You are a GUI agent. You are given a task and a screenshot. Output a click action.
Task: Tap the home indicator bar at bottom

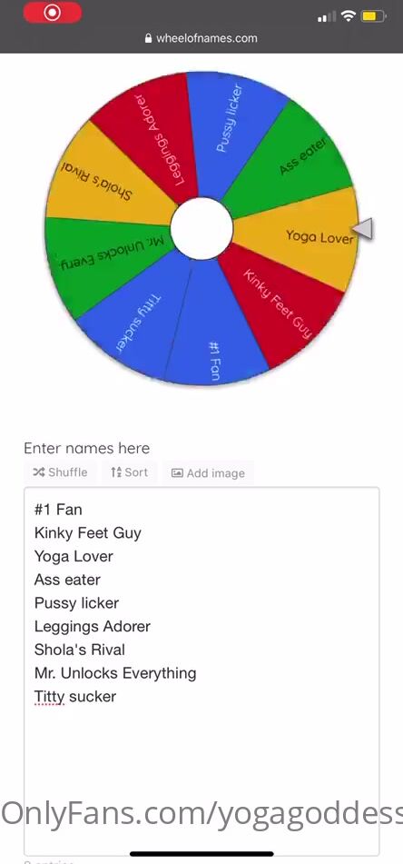tap(201, 854)
